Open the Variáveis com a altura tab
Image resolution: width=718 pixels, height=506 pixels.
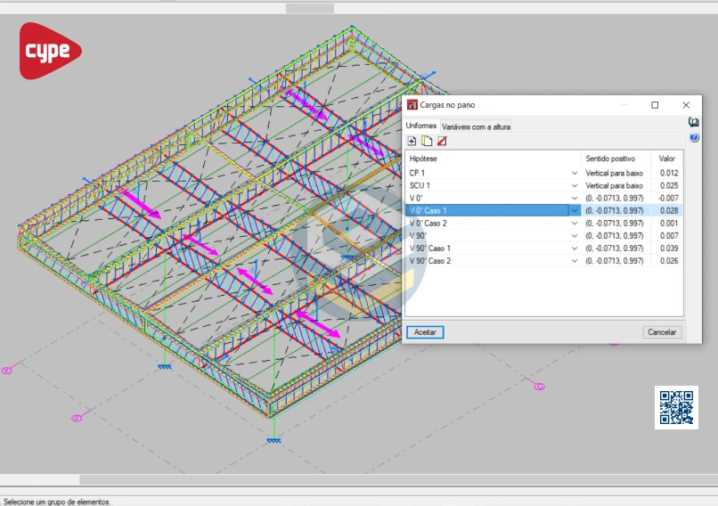click(x=477, y=127)
